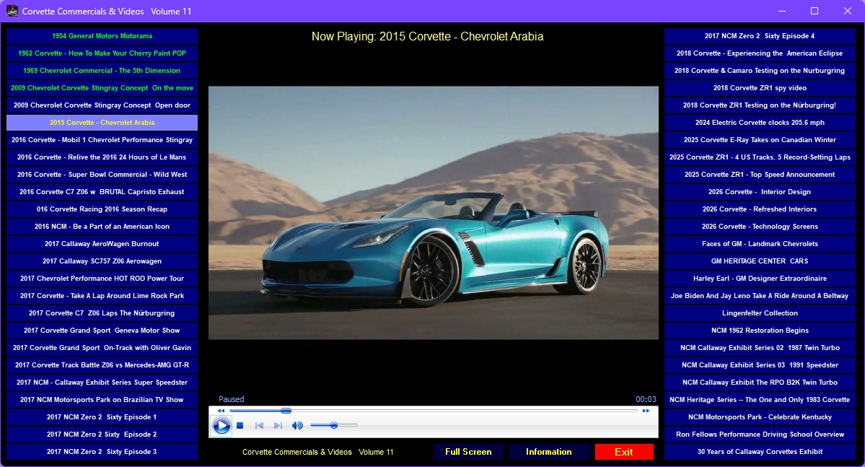The image size is (865, 467).
Task: Mute audio with the speaker icon
Action: [297, 426]
